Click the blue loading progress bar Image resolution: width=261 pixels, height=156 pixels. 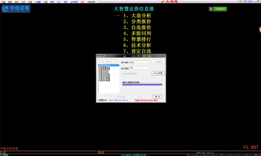click(x=142, y=84)
